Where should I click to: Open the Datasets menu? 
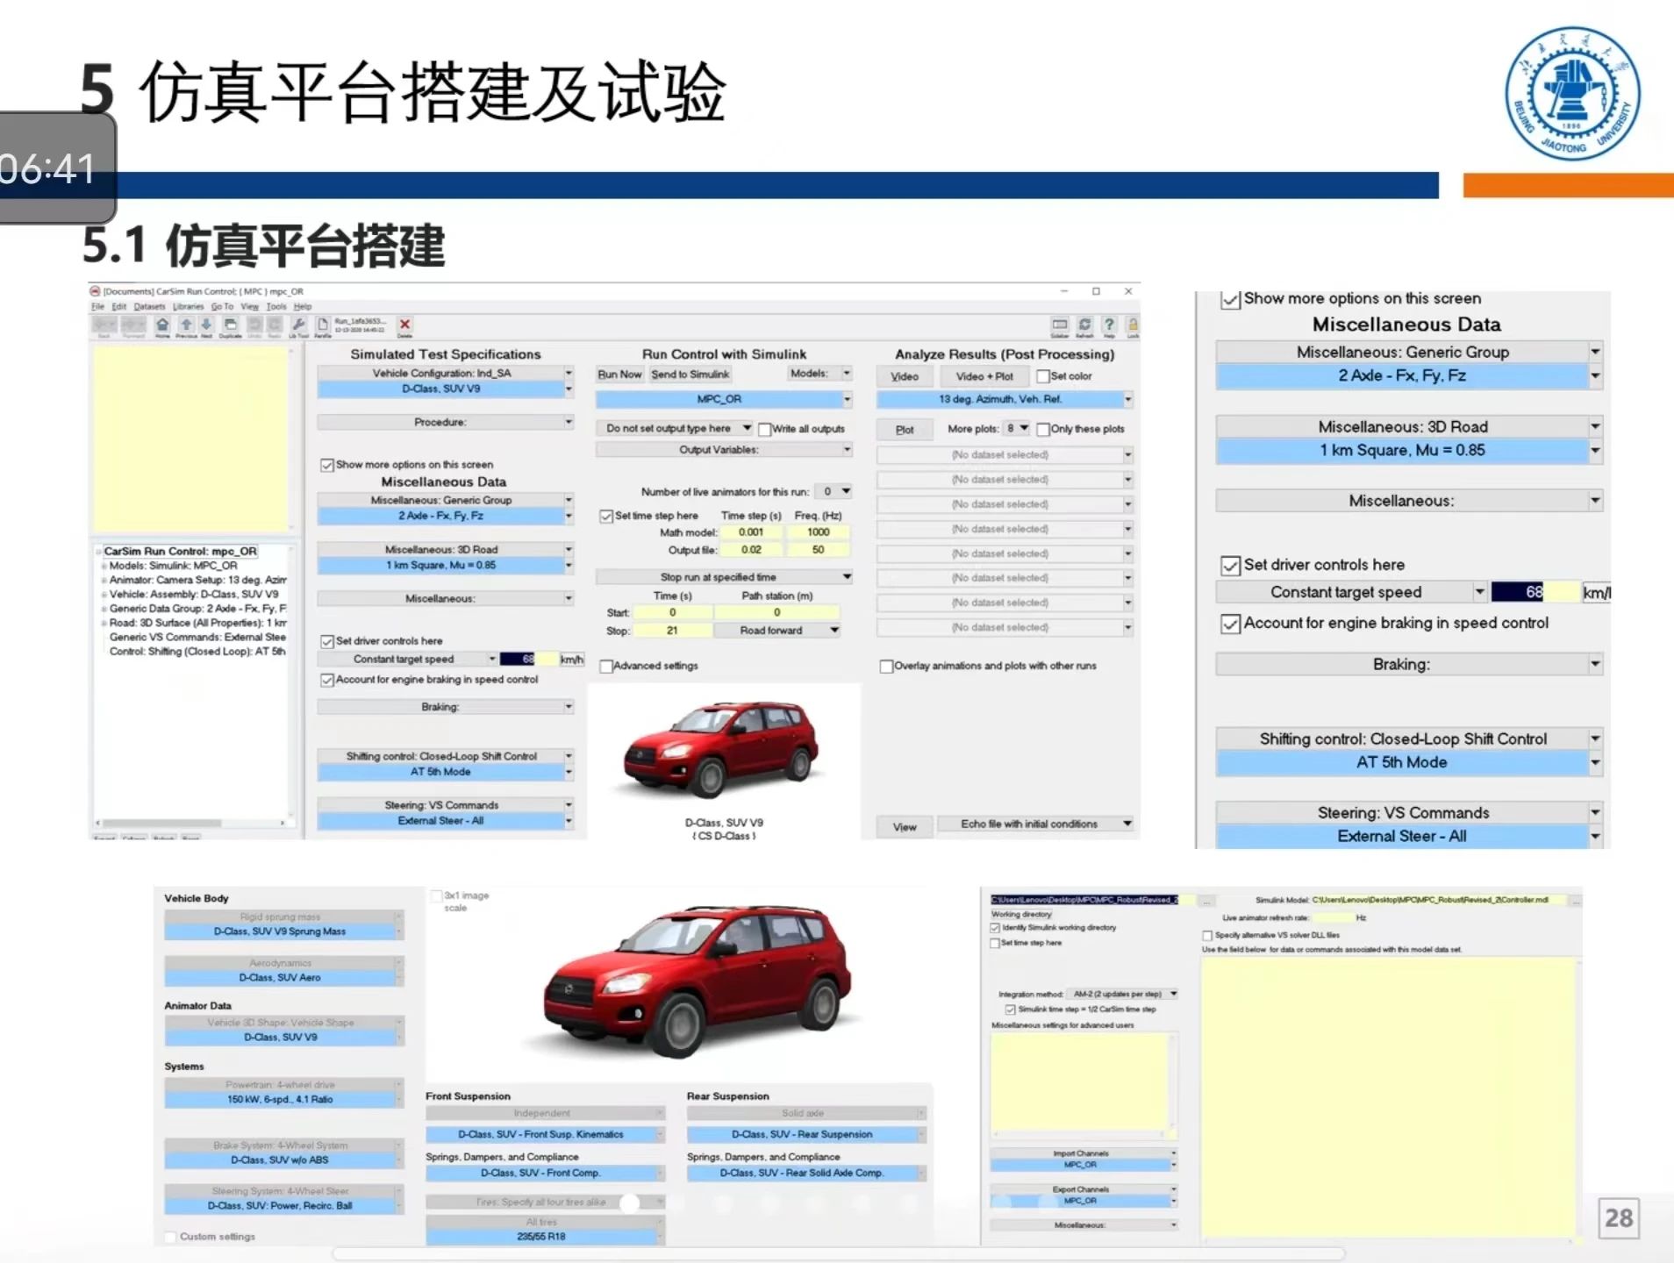pyautogui.click(x=149, y=307)
